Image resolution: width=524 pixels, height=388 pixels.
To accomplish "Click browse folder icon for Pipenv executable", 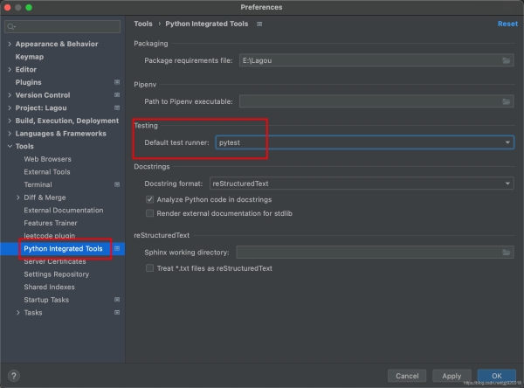I will pos(507,101).
